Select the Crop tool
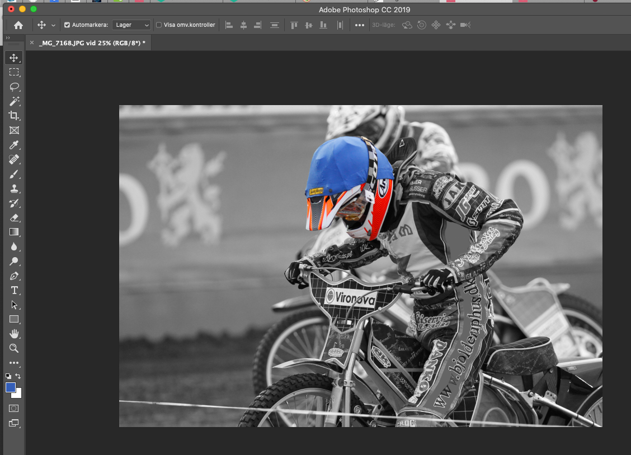 click(x=14, y=116)
